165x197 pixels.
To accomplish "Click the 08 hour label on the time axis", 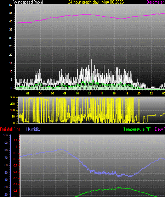I will 65,93.
